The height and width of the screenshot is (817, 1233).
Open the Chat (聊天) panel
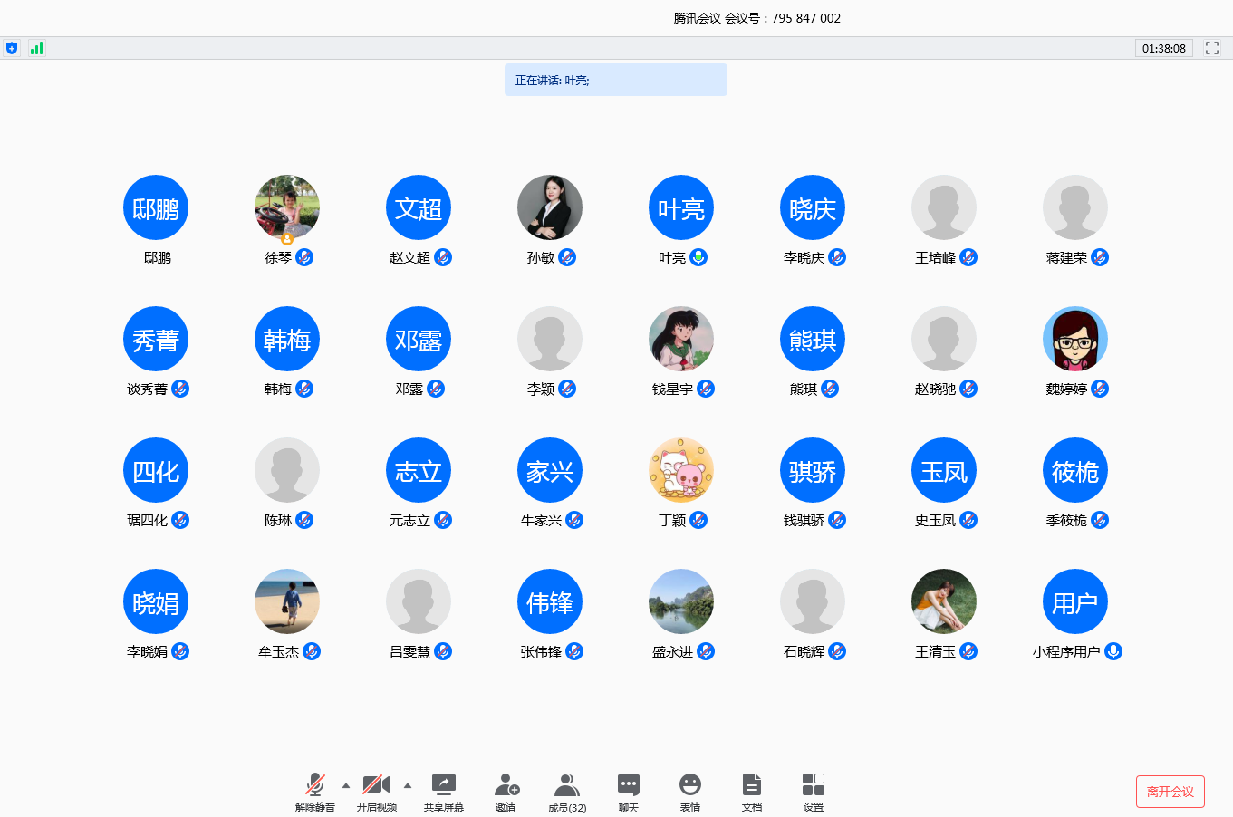[629, 784]
